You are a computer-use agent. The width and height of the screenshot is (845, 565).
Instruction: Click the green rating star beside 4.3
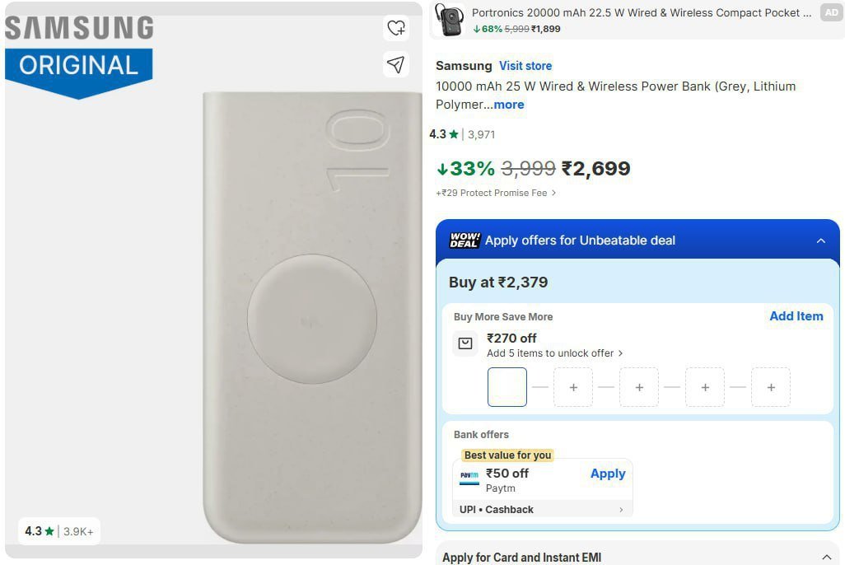point(454,134)
